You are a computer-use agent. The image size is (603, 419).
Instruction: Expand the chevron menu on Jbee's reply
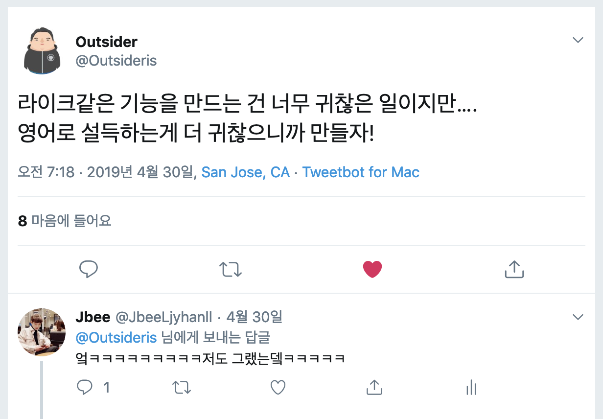coord(578,317)
